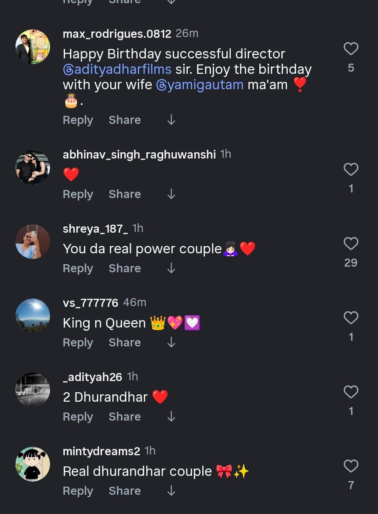Expand options with arrow under max_rodrigues.0812's comment
The image size is (378, 514).
tap(171, 120)
